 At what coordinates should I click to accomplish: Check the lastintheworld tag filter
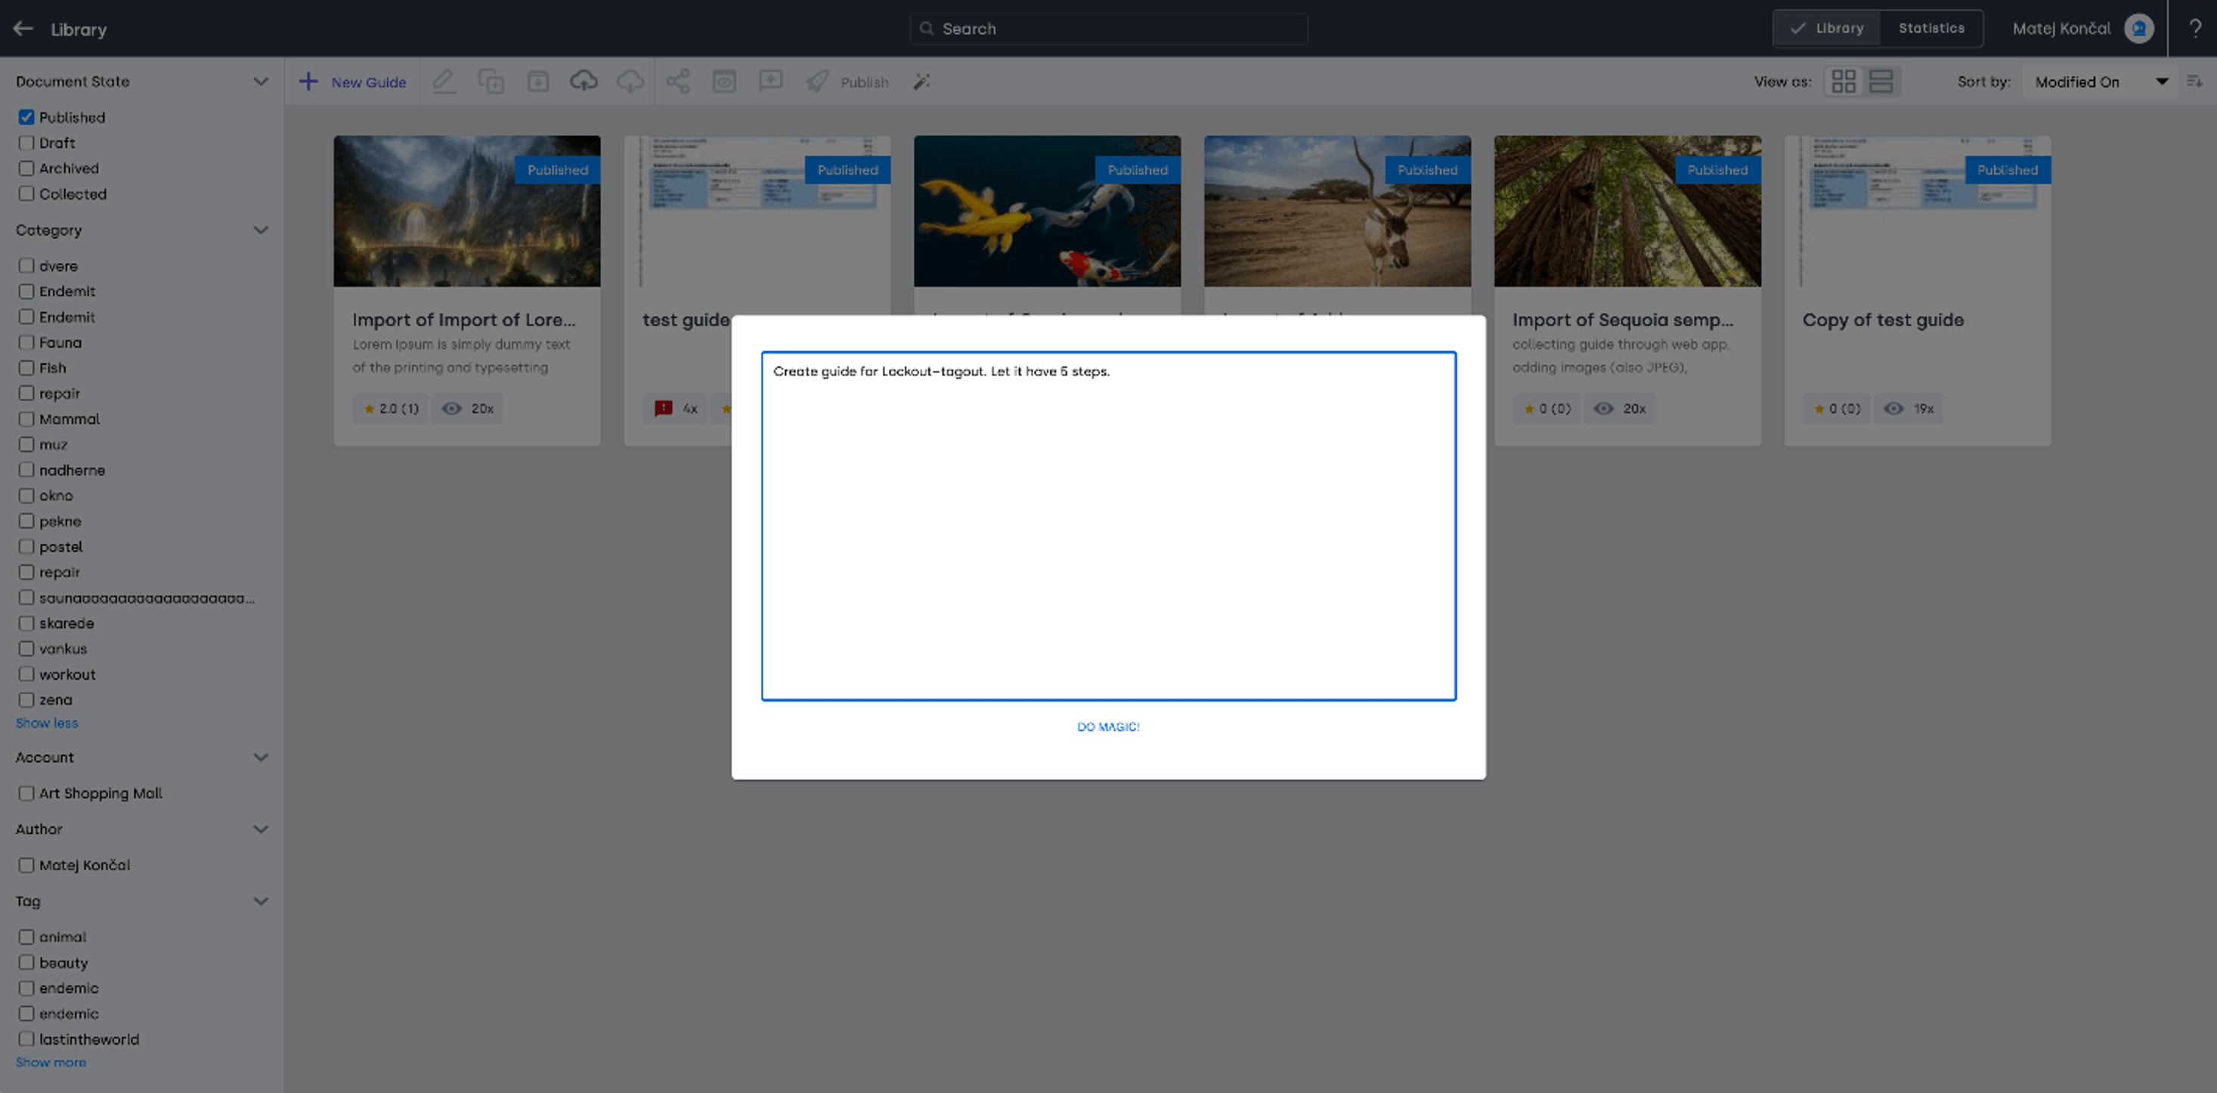coord(26,1039)
